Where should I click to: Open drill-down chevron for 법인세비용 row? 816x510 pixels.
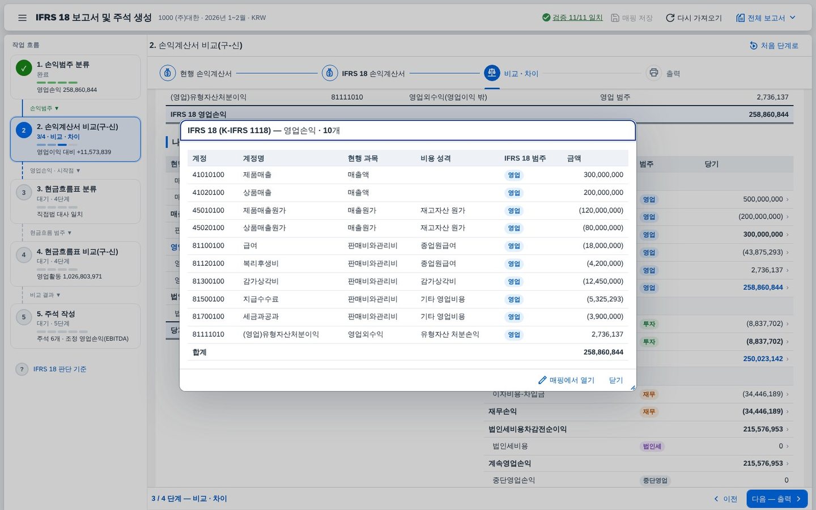[x=788, y=447]
